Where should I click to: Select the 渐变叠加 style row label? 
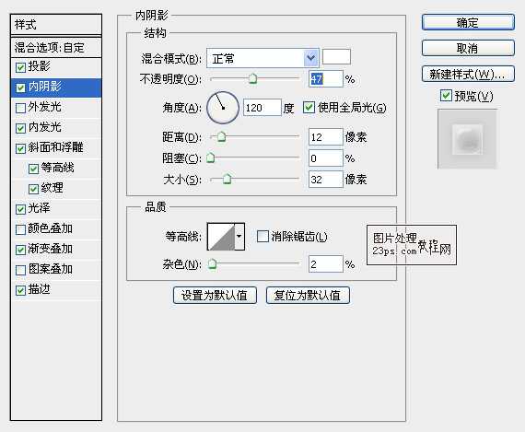(51, 249)
